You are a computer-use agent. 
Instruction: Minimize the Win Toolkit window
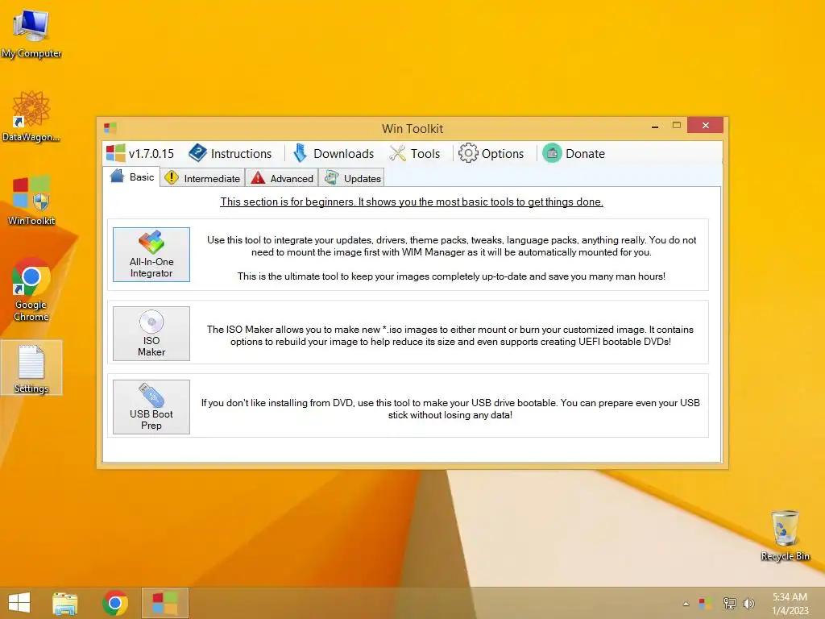[x=655, y=127]
